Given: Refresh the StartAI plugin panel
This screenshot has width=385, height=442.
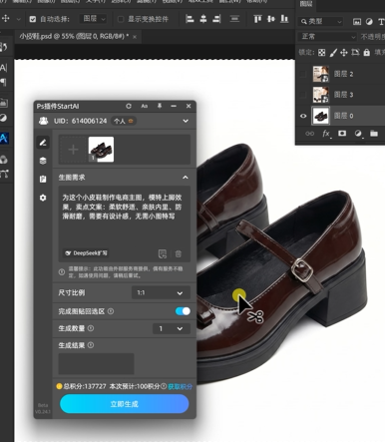Looking at the screenshot, I should point(129,106).
